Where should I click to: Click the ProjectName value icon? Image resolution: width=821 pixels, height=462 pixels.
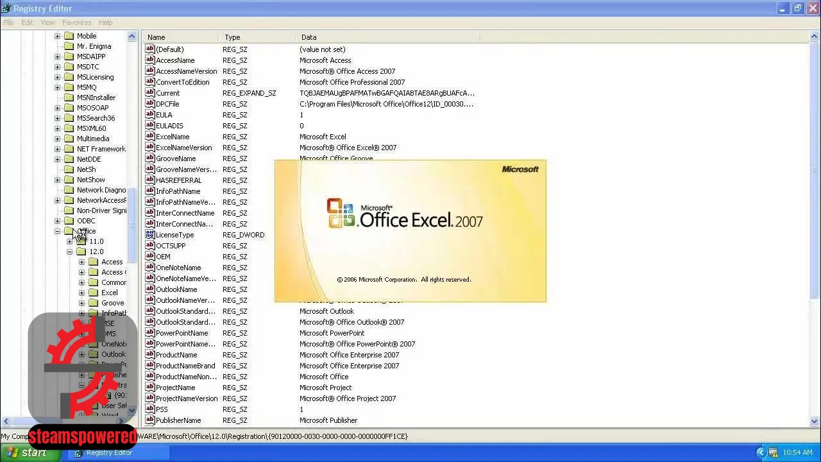coord(150,387)
